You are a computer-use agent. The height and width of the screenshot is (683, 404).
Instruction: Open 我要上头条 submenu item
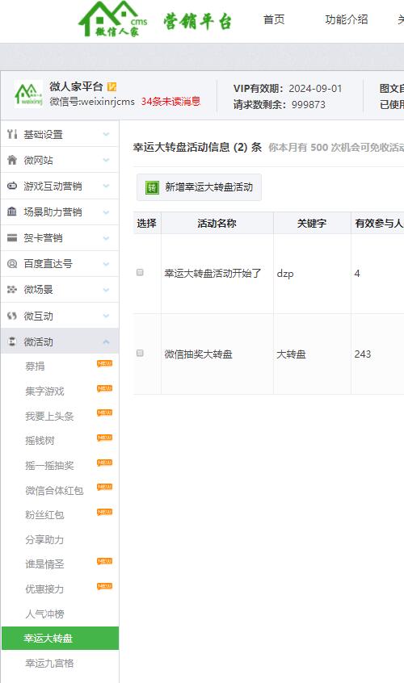49,416
